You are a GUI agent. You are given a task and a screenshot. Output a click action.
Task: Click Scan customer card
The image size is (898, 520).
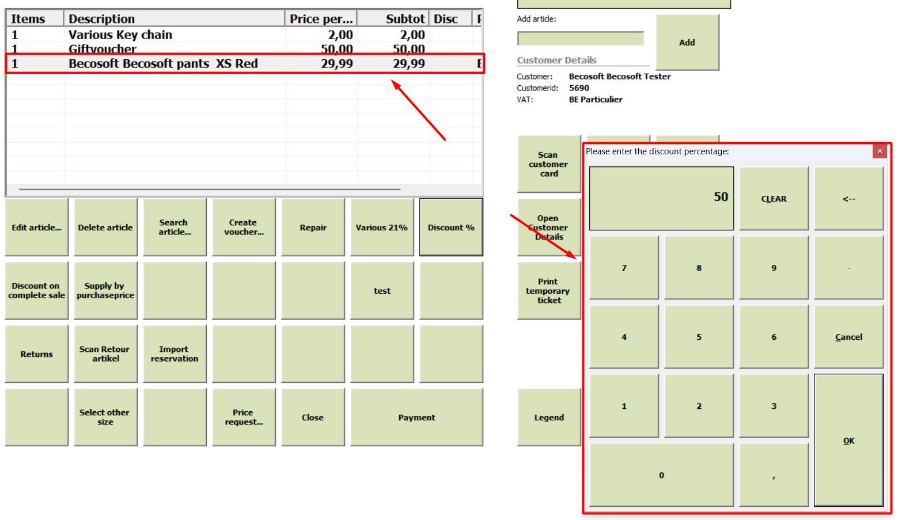[x=549, y=164]
